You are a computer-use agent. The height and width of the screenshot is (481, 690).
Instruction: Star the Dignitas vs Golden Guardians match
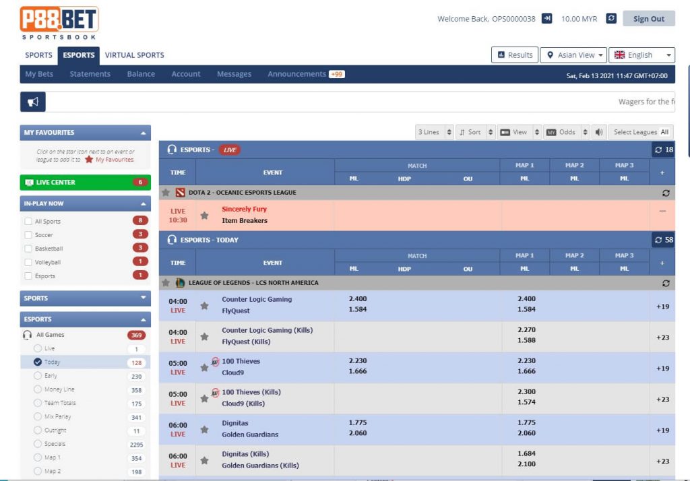tap(204, 429)
